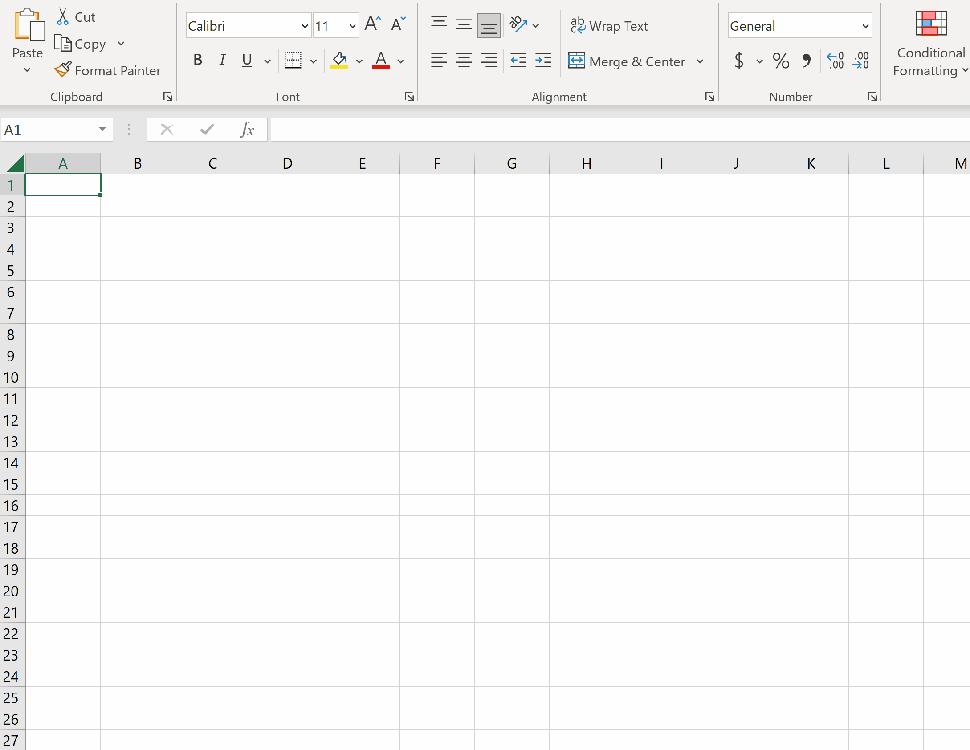Open the General number format dropdown
Image resolution: width=970 pixels, height=750 pixels.
(865, 26)
